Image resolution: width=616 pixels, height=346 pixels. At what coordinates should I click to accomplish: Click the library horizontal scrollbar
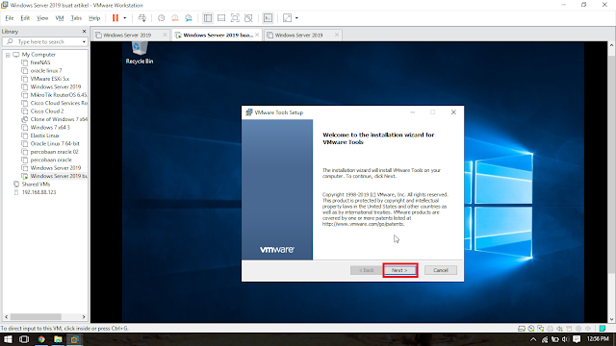[36, 316]
